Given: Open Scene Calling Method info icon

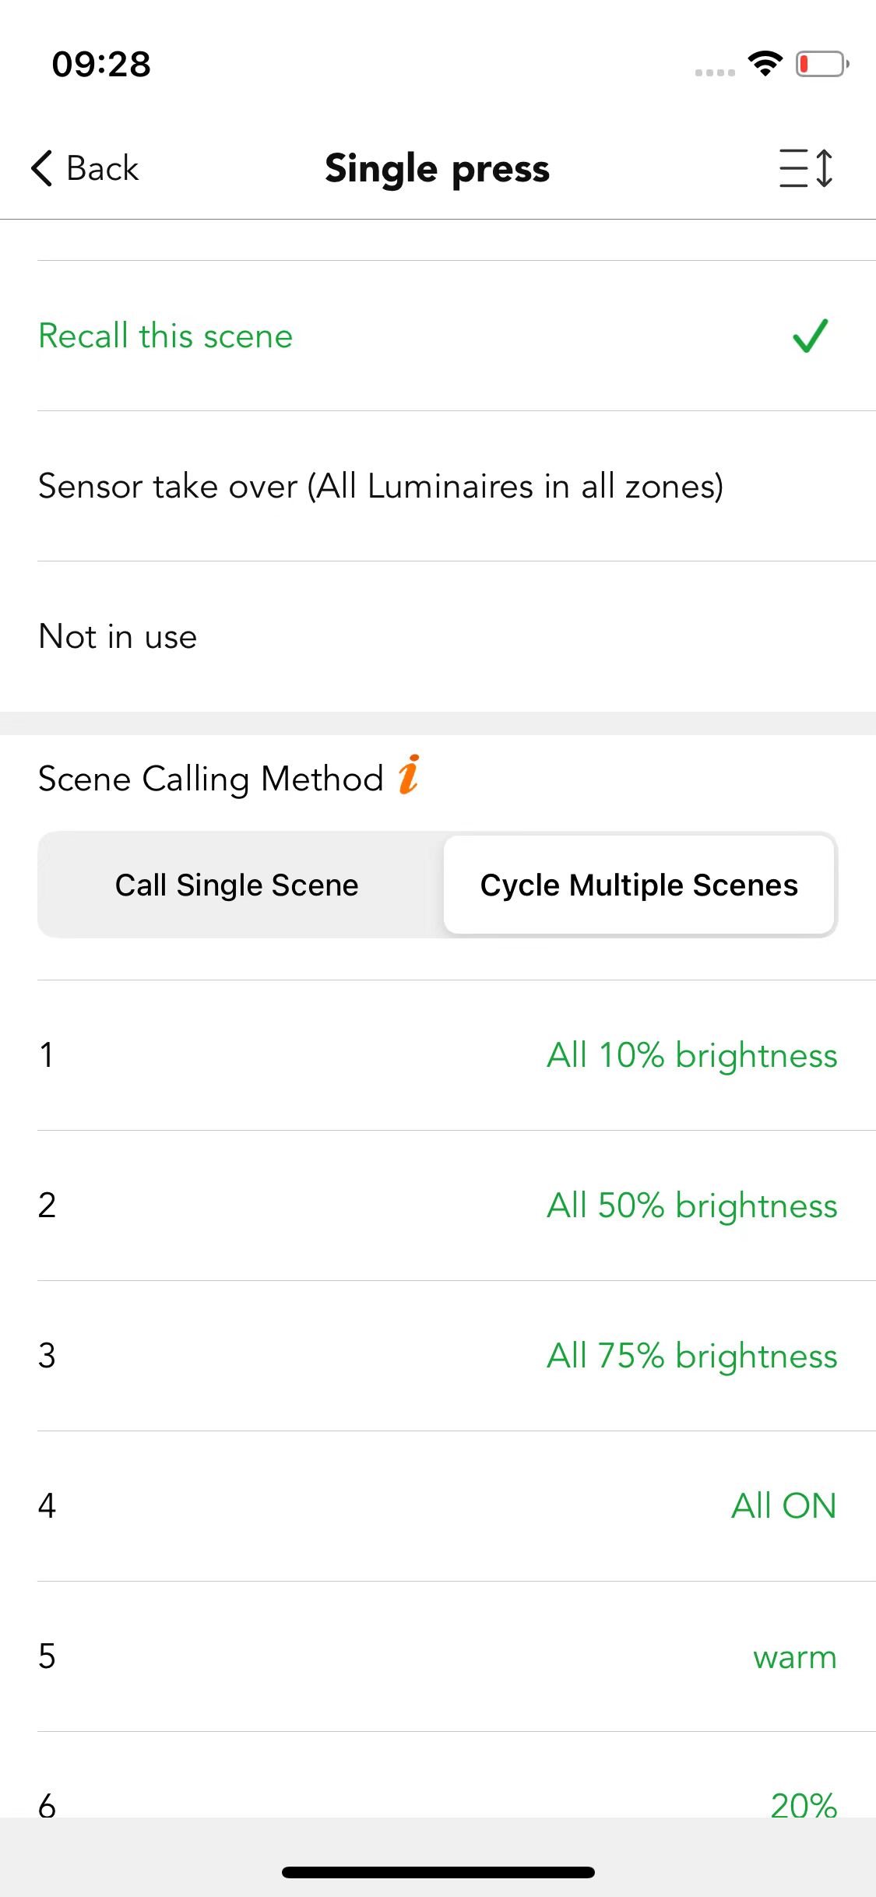Looking at the screenshot, I should [x=409, y=775].
